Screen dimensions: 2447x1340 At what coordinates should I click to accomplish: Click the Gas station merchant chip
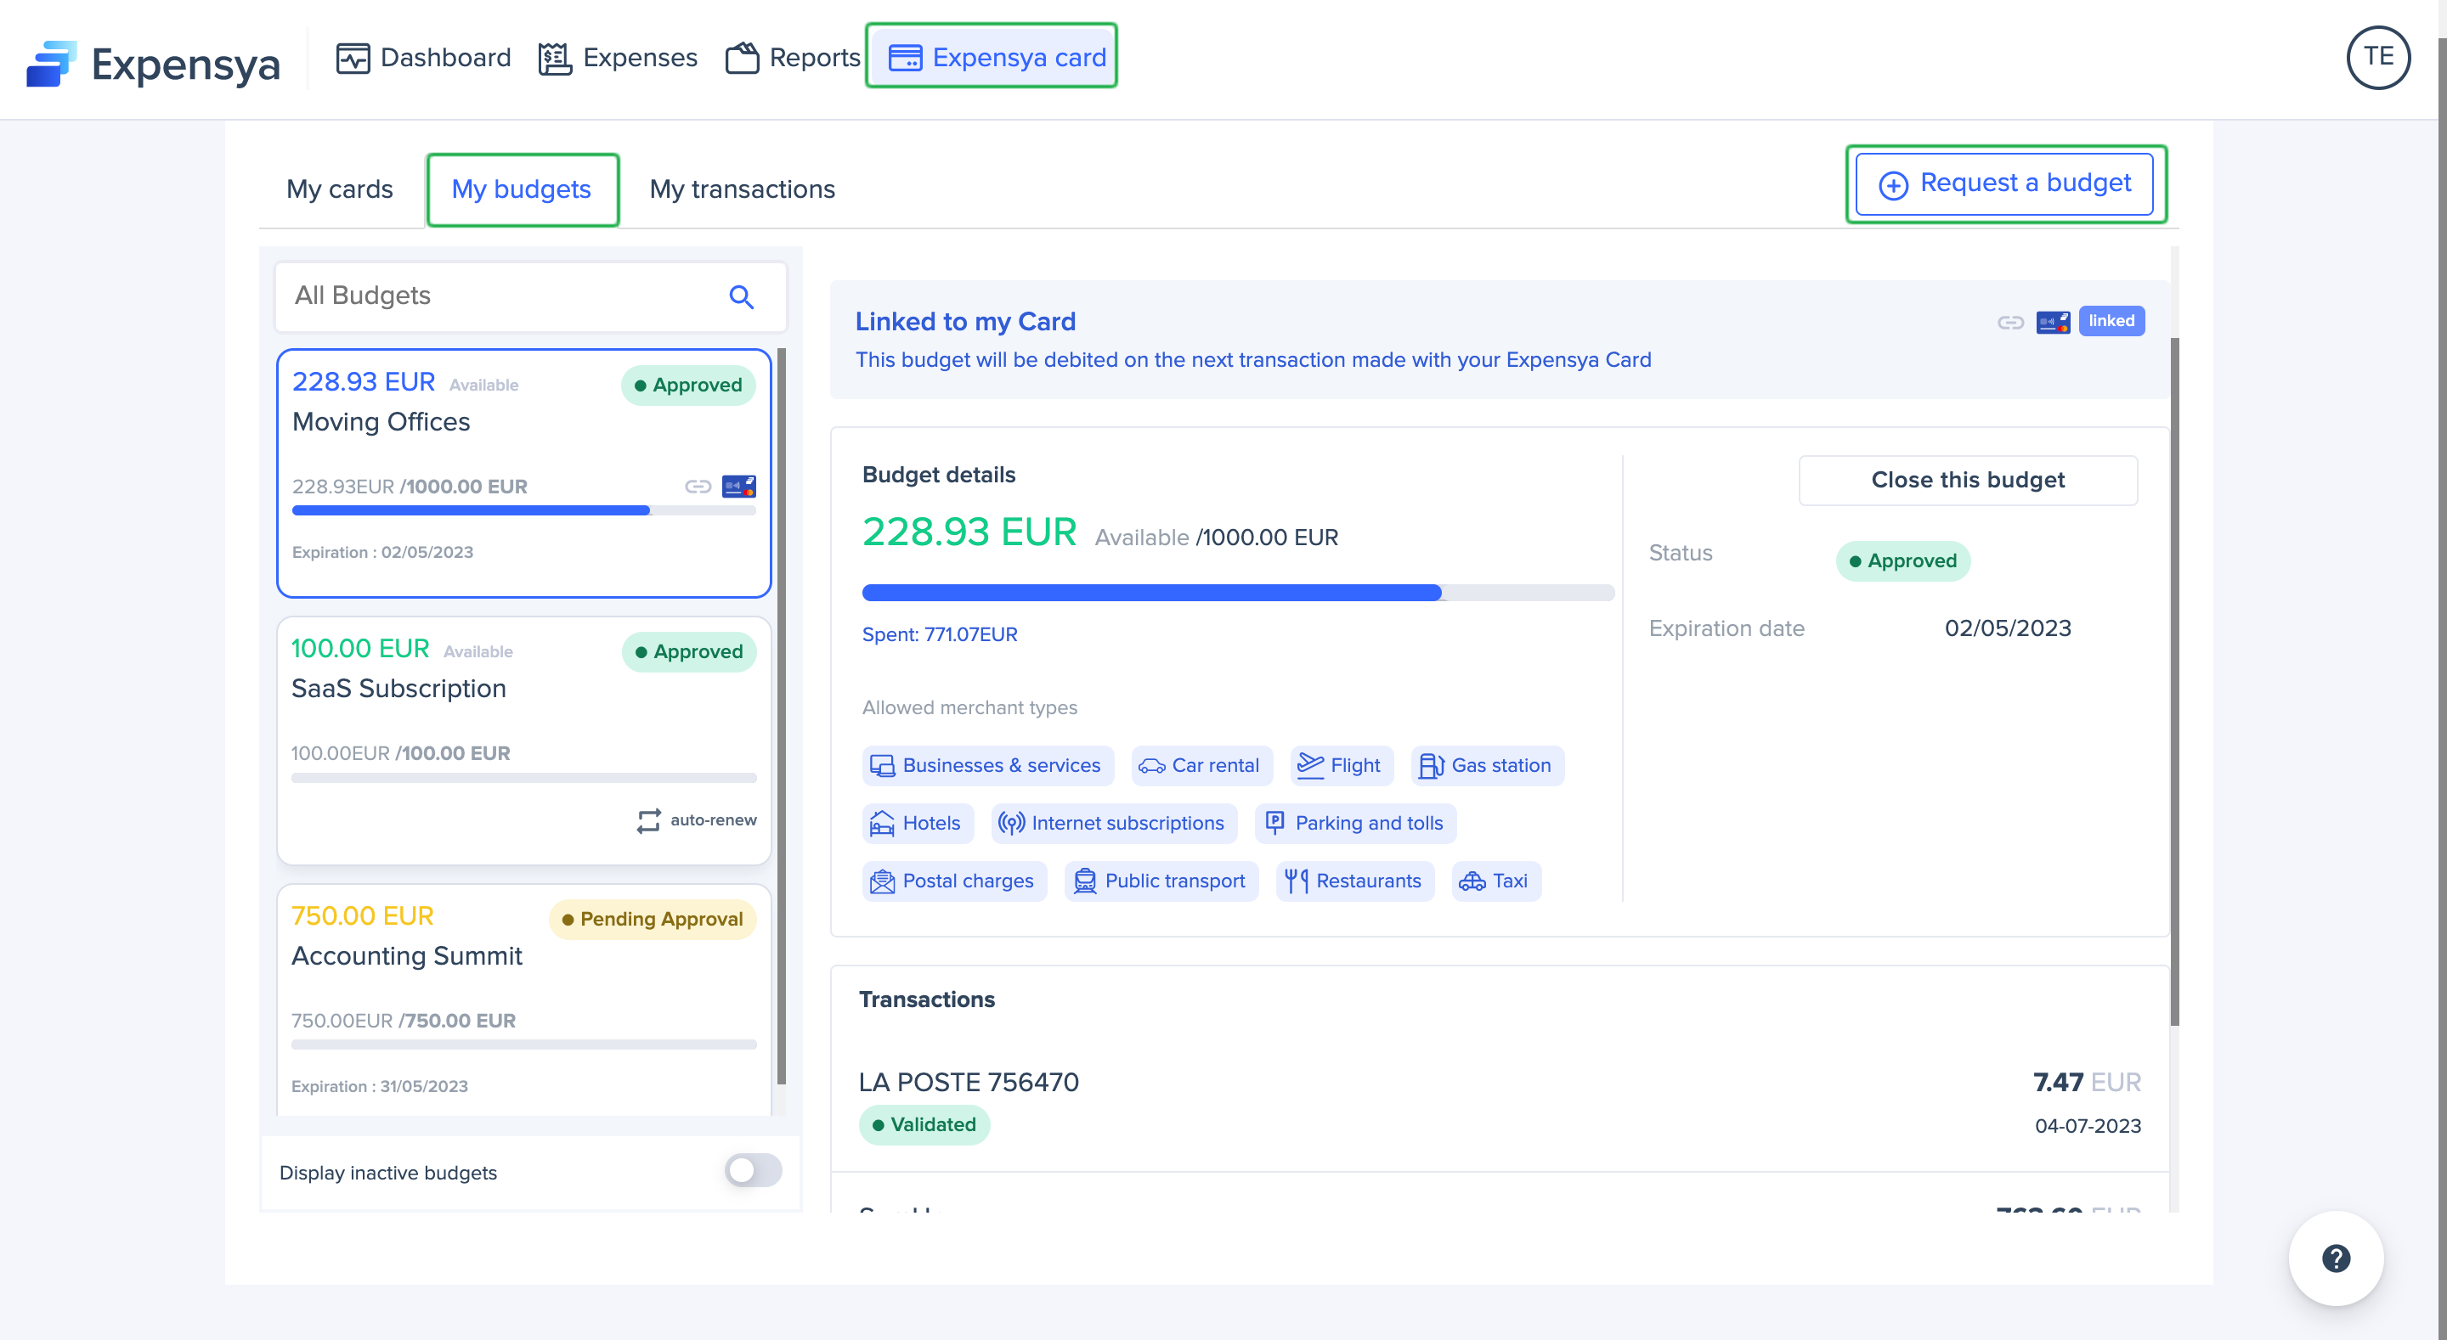[x=1487, y=765]
